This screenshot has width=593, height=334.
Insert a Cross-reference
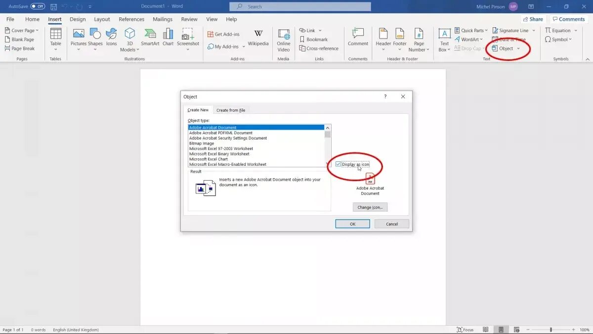click(319, 48)
